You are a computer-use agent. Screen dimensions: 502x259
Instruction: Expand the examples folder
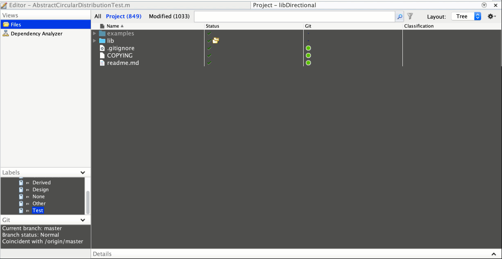(x=95, y=34)
